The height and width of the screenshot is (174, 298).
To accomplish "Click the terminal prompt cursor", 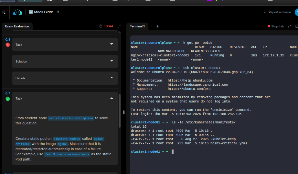I will point(173,151).
